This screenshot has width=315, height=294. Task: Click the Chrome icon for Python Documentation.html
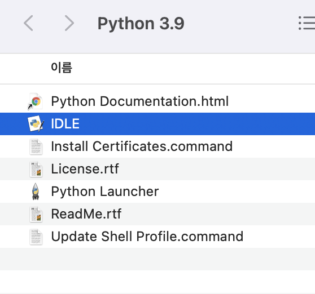pyautogui.click(x=36, y=101)
